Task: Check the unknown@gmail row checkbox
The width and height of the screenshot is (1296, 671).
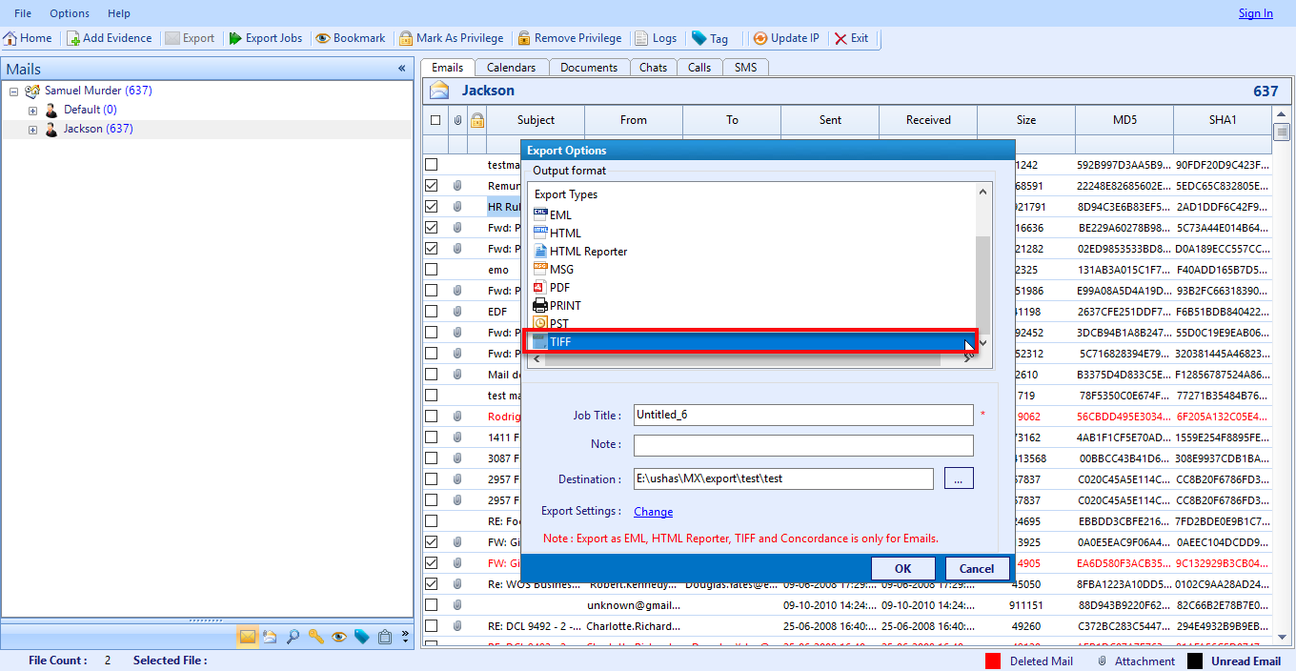Action: [x=432, y=605]
